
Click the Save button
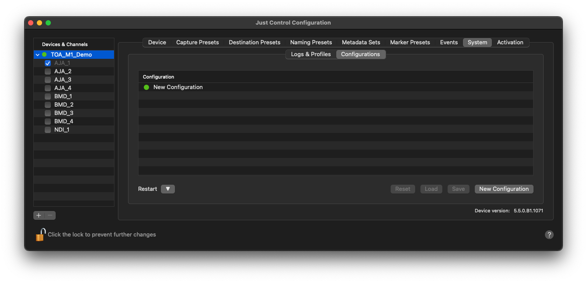[459, 189]
